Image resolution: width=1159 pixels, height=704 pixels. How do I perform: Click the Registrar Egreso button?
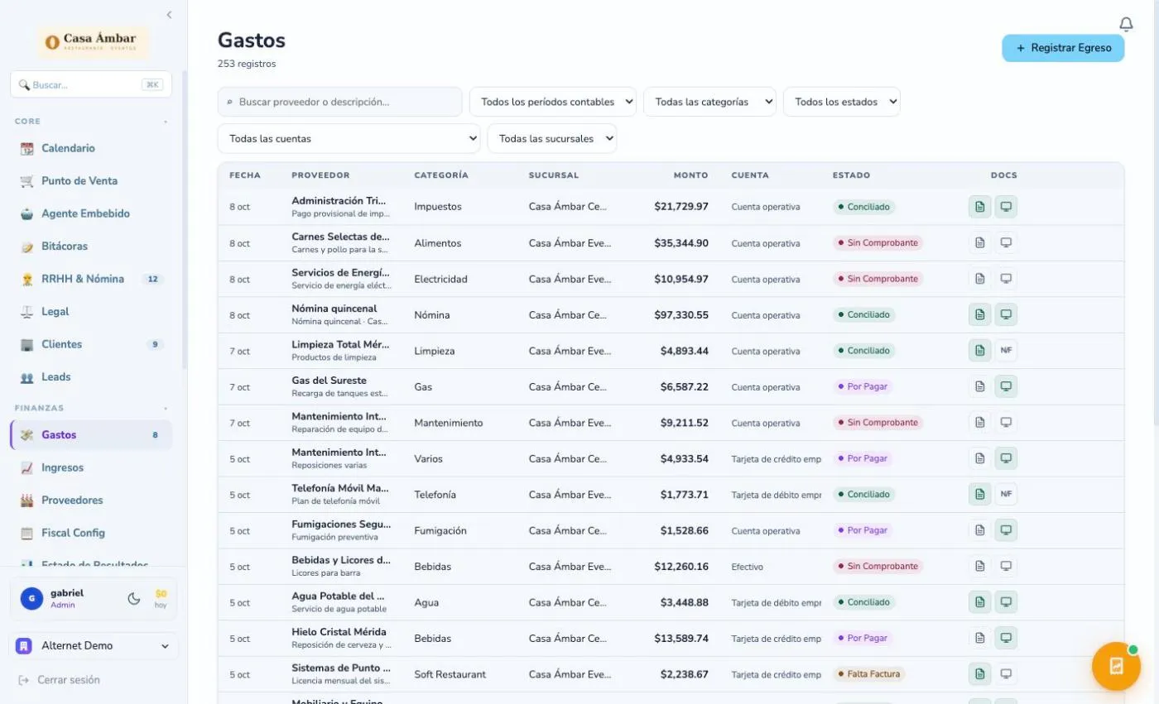[1063, 48]
